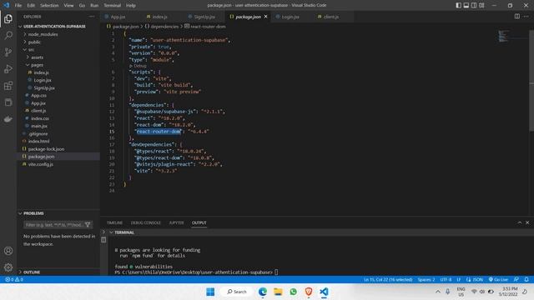Toggle the secondary side bar visibility
The height and width of the screenshot is (300, 534).
click(474, 5)
